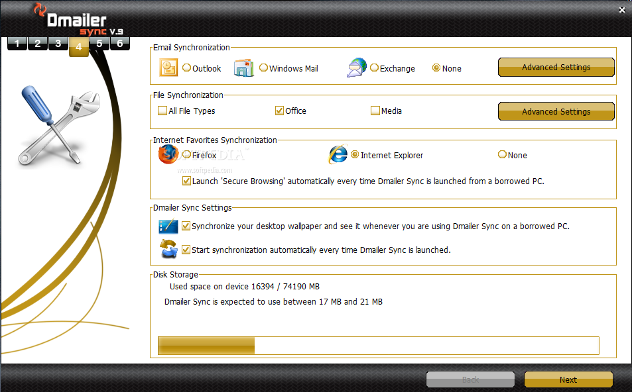Open Email Synchronization Advanced Settings
The image size is (632, 392).
pyautogui.click(x=556, y=68)
